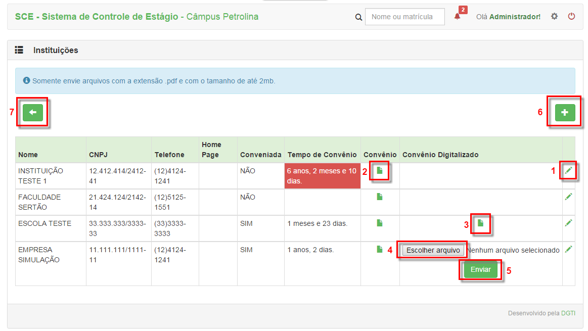Click the Instituições panel heading
Image resolution: width=588 pixels, height=331 pixels.
[x=56, y=50]
